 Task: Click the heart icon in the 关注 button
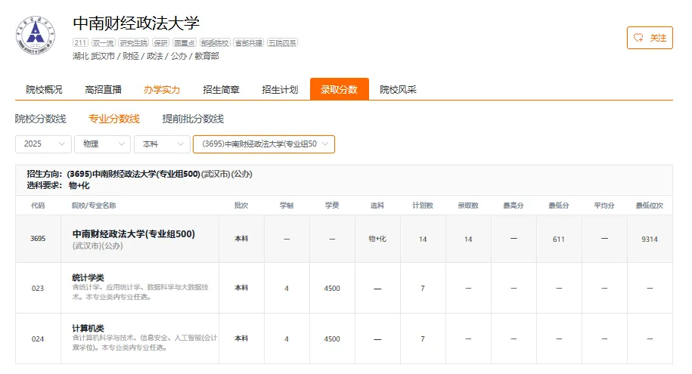[x=638, y=38]
